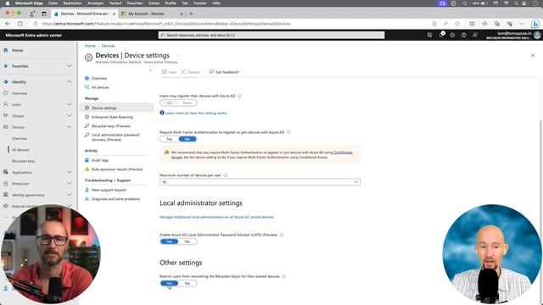Click the Devices settings gear icon by title
Screen dimensions: 543x305
[88, 58]
